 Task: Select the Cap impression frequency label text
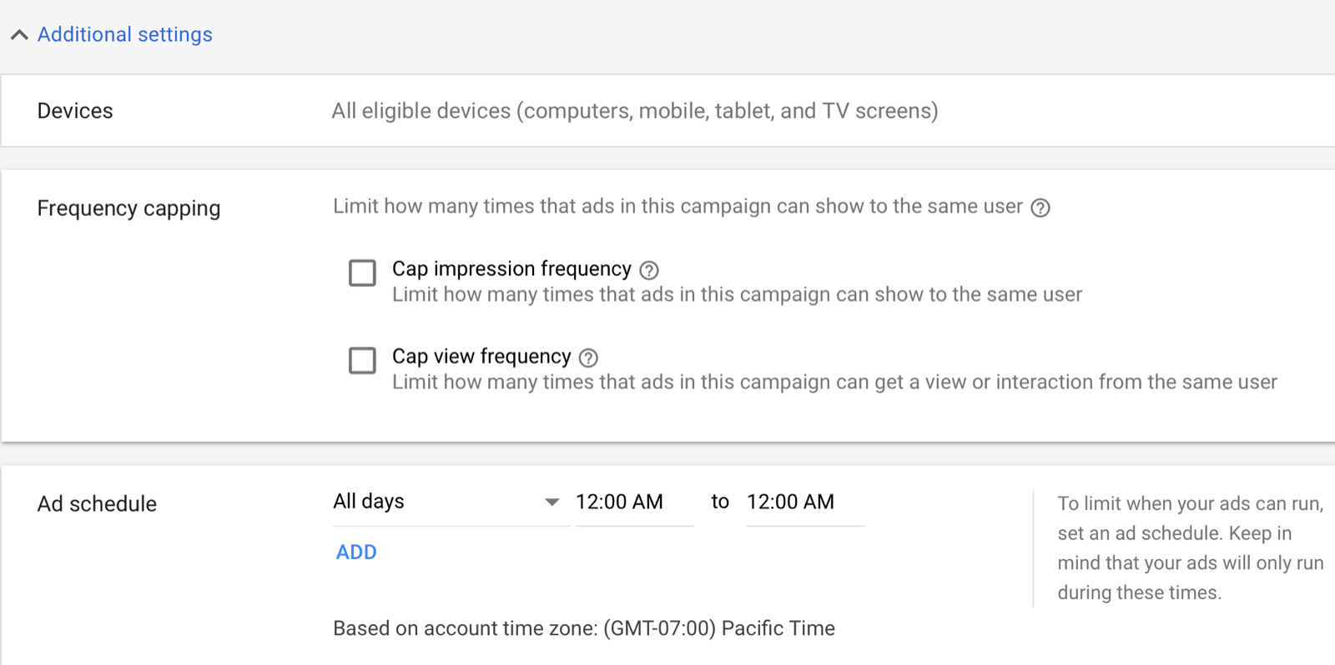511,269
